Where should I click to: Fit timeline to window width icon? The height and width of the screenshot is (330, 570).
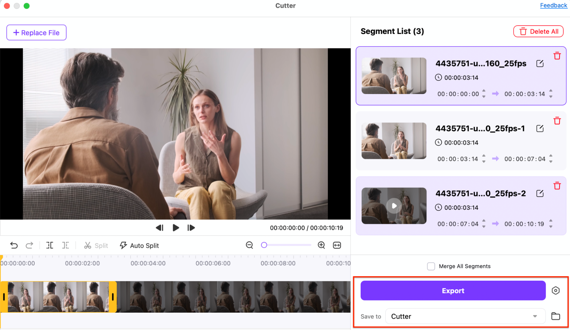(x=337, y=245)
